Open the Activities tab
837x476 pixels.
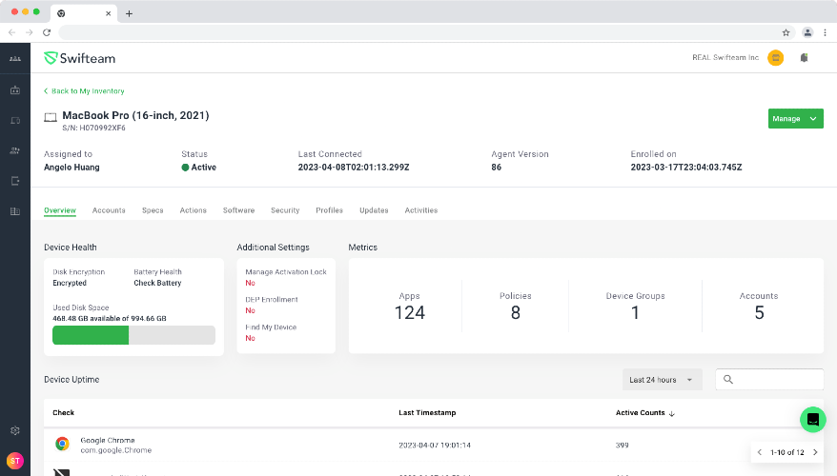click(420, 210)
